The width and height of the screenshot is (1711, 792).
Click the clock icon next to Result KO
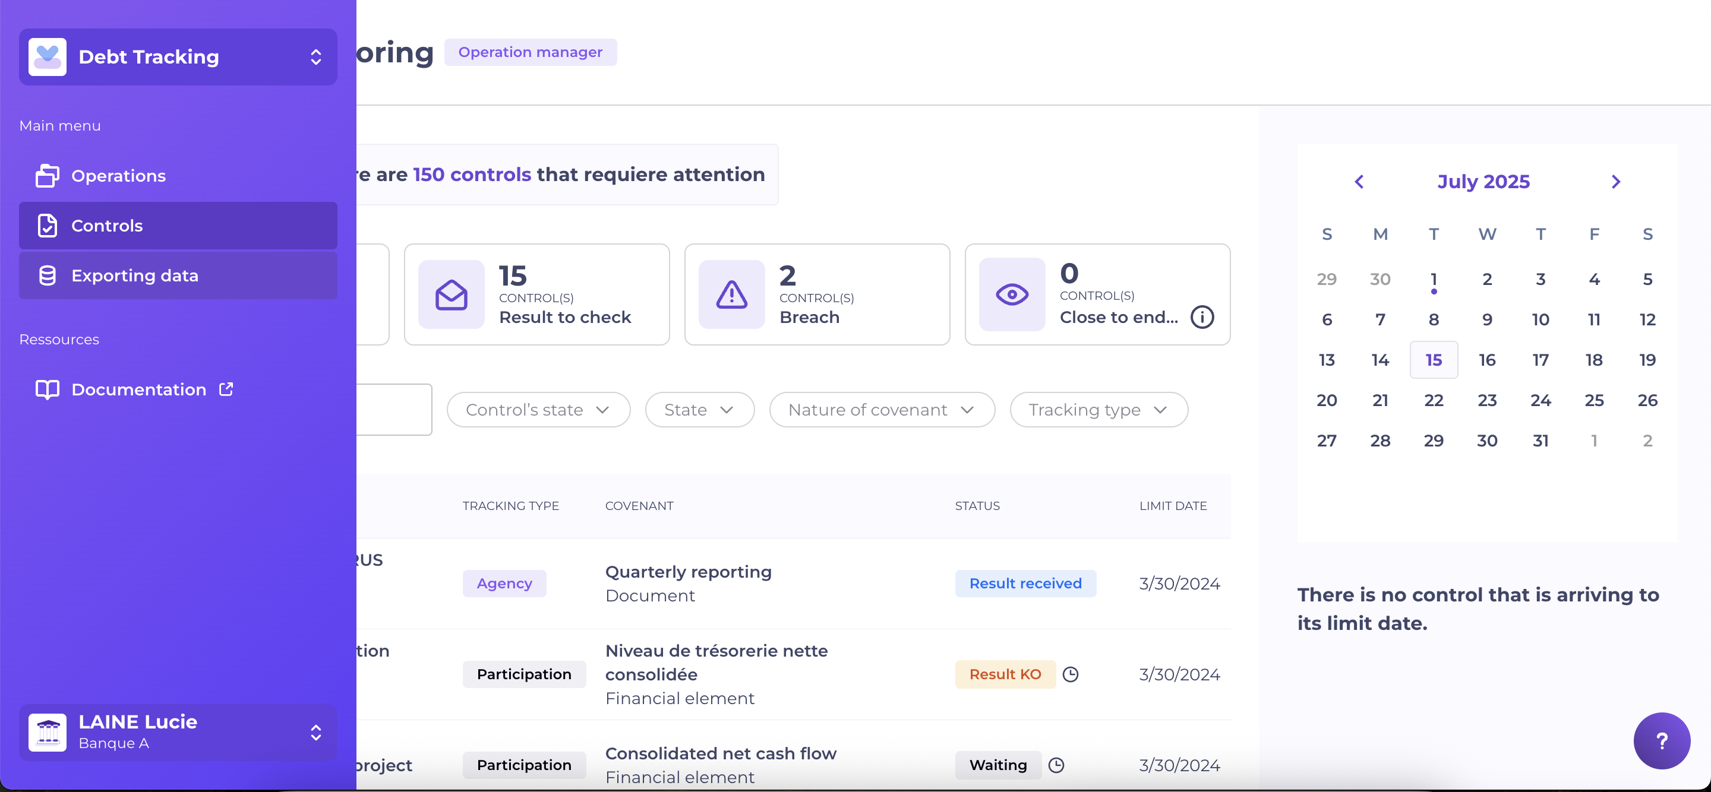coord(1070,674)
